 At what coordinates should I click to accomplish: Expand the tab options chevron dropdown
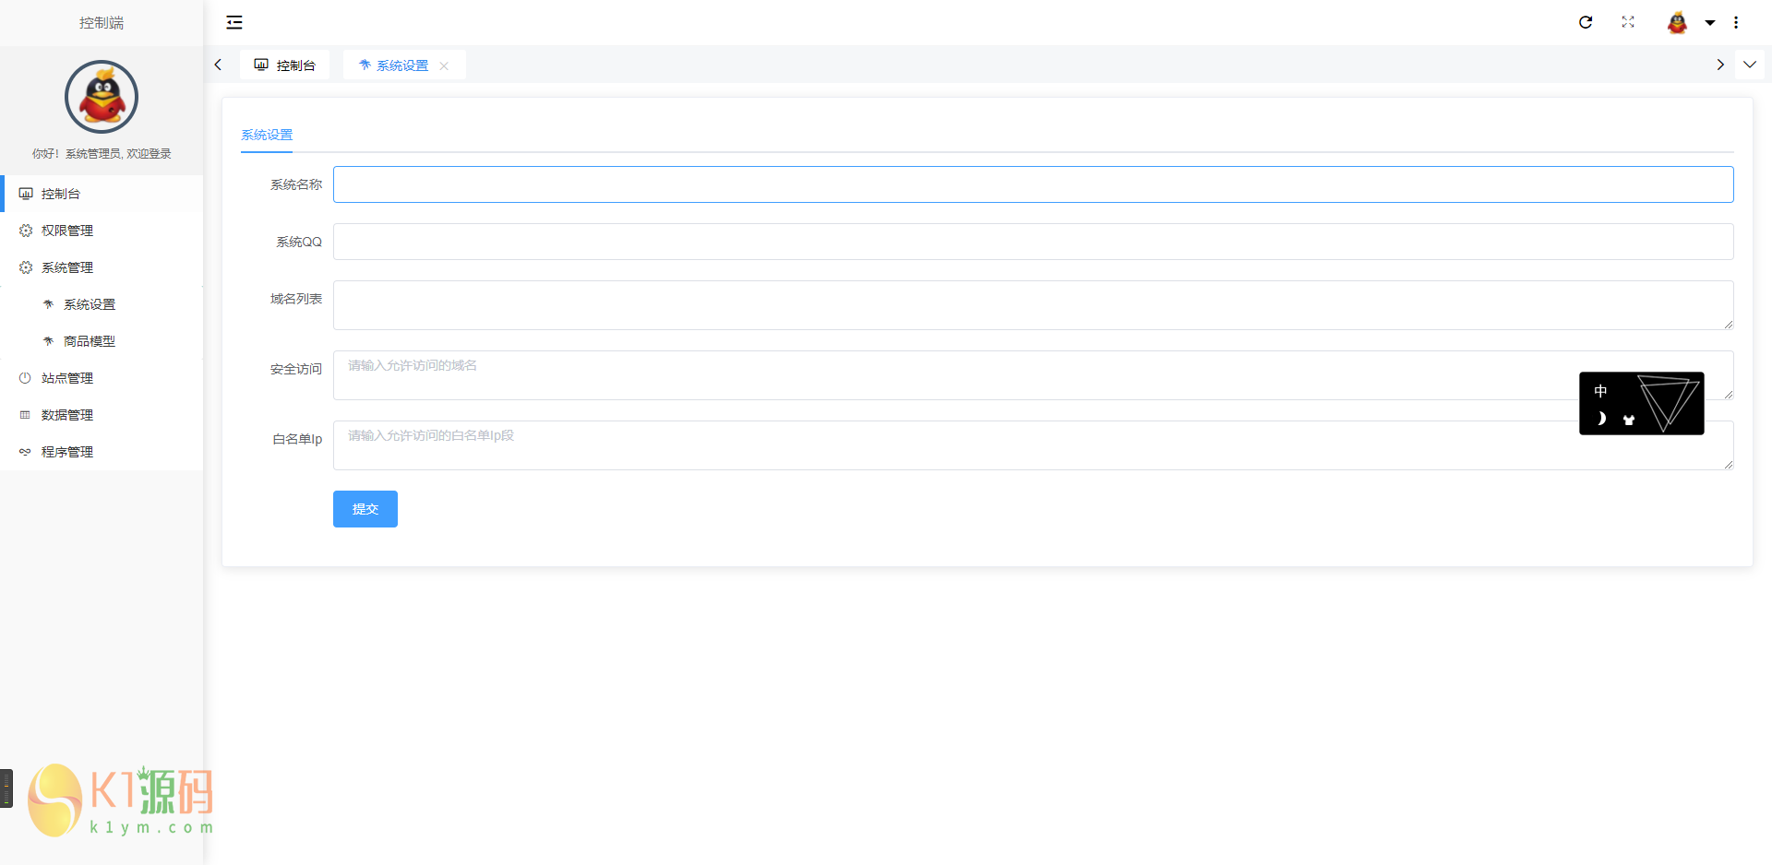pyautogui.click(x=1750, y=65)
